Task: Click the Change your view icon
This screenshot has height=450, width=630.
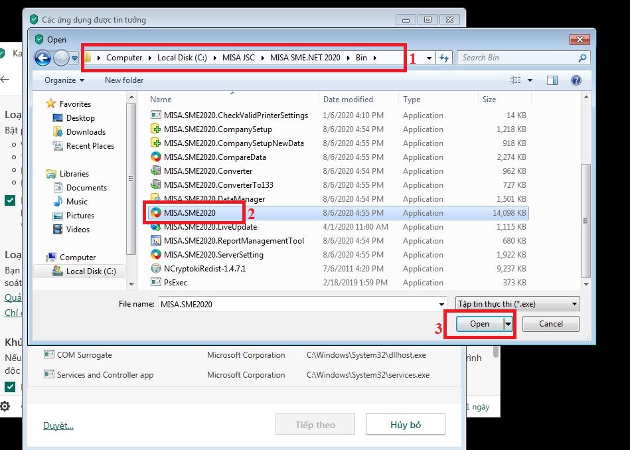Action: [516, 80]
